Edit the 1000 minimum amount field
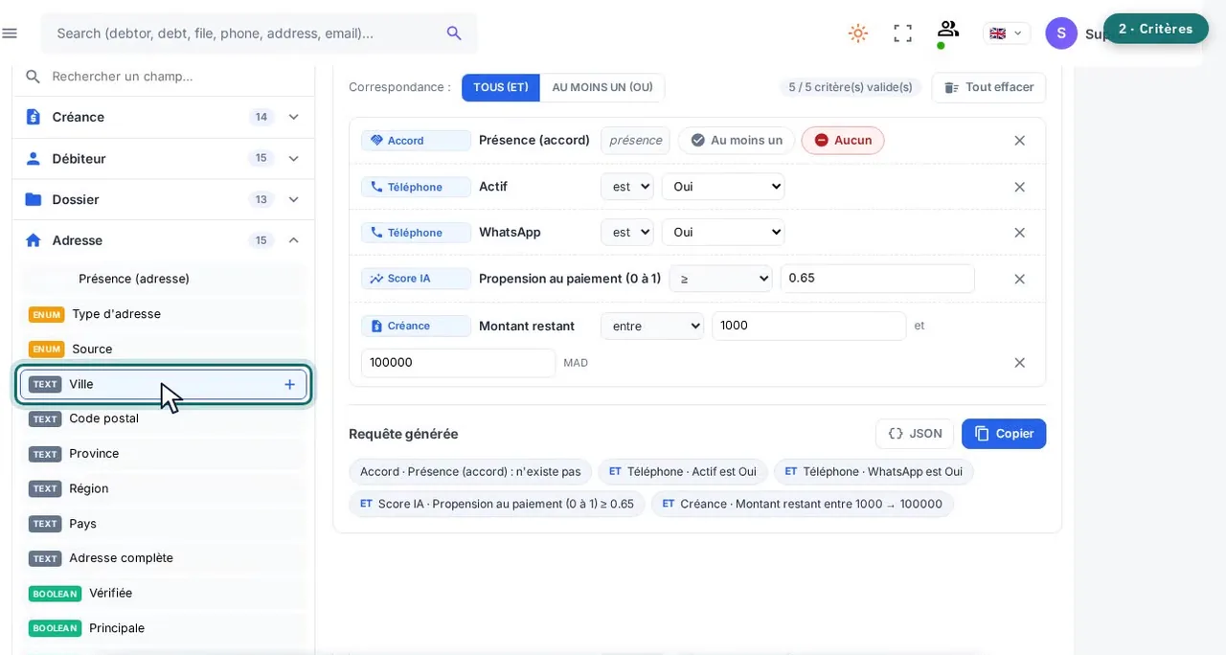This screenshot has height=655, width=1226. [808, 326]
